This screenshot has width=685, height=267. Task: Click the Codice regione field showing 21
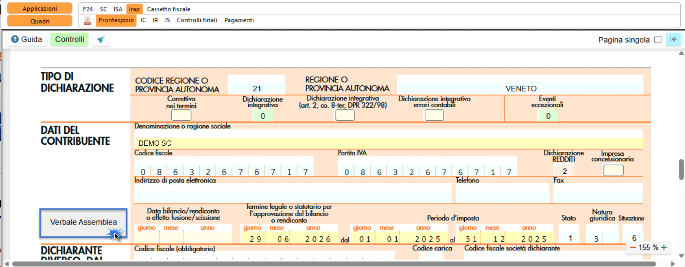coord(256,88)
